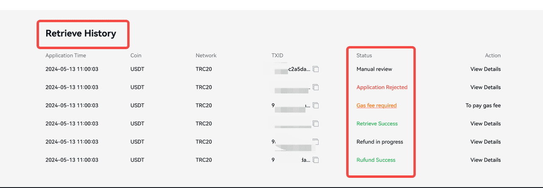
Task: Copy TXID in the Gas fee required row
Action: tap(316, 105)
